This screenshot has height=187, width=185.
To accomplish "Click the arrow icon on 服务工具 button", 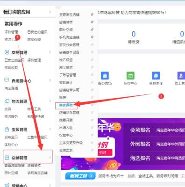I will (92, 176).
